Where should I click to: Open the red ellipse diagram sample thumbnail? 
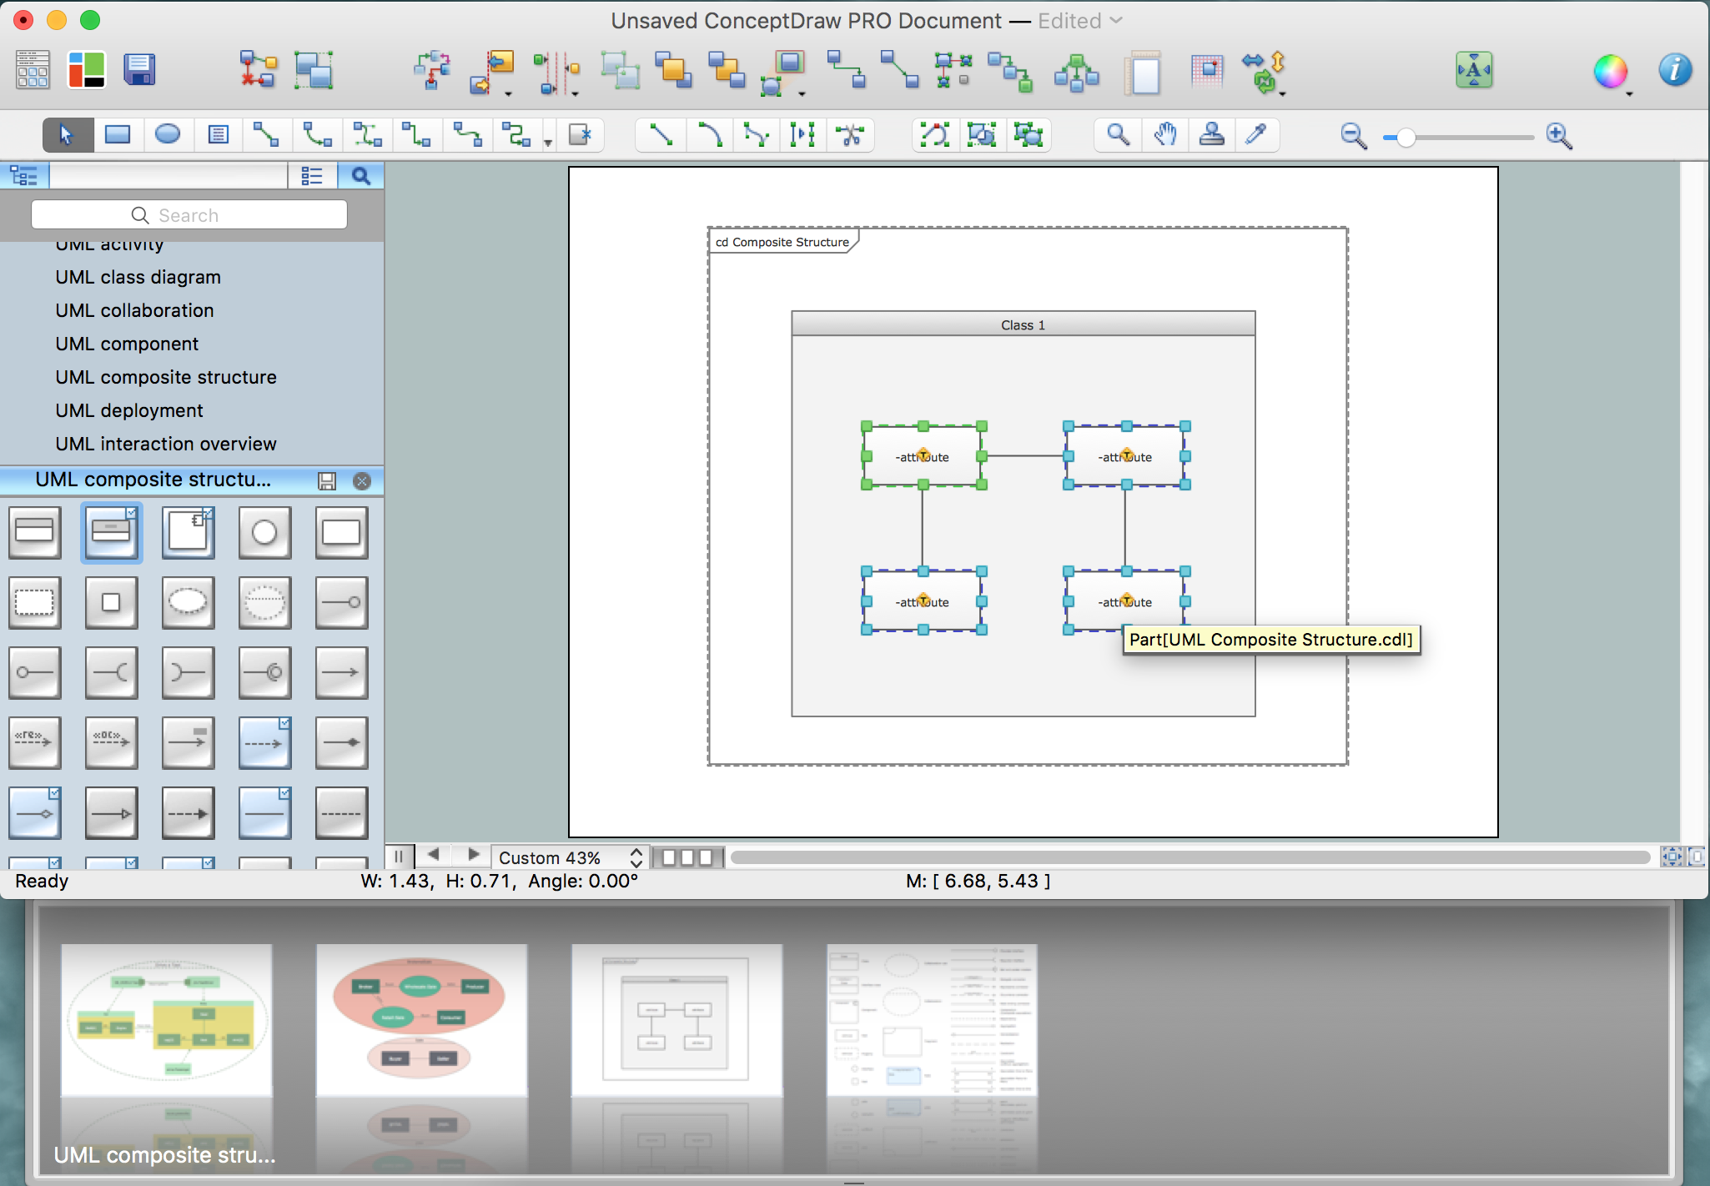click(422, 1019)
